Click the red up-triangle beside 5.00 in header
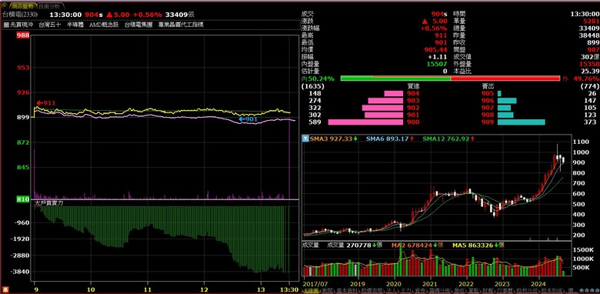Screen dimensions: 600x294 tap(109, 15)
